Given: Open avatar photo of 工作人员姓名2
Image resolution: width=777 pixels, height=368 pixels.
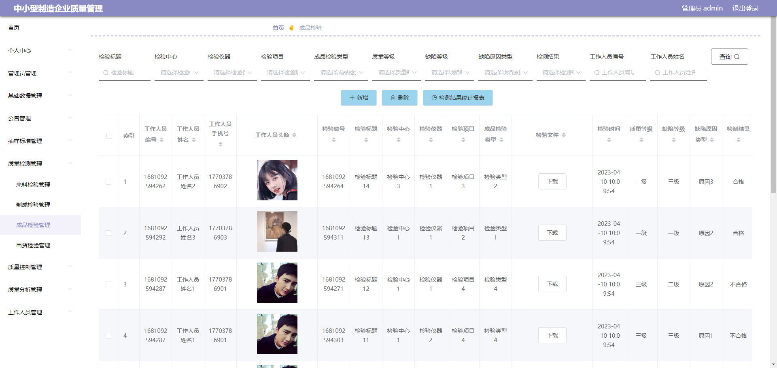Looking at the screenshot, I should [277, 180].
